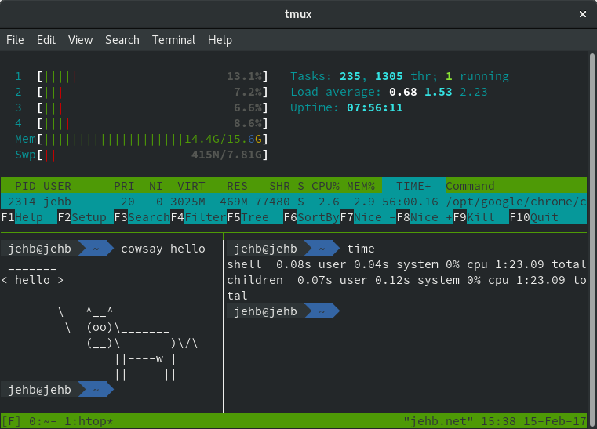Open the Help menu
Screen dimensions: 597x429
point(220,40)
